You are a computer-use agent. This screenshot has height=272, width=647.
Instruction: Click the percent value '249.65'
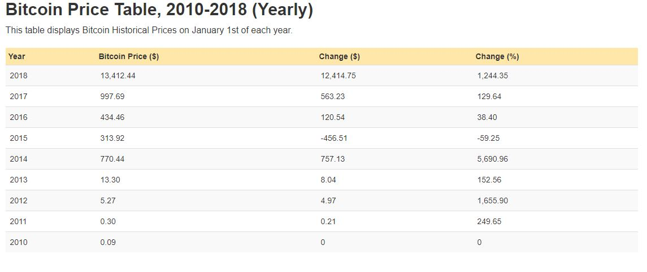(x=489, y=221)
